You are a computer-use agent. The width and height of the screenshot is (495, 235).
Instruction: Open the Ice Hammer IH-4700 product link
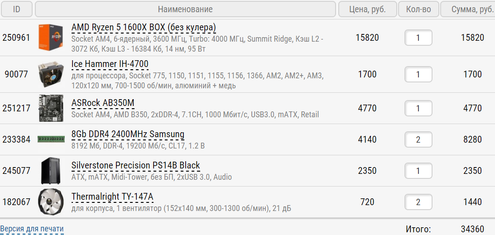click(110, 64)
